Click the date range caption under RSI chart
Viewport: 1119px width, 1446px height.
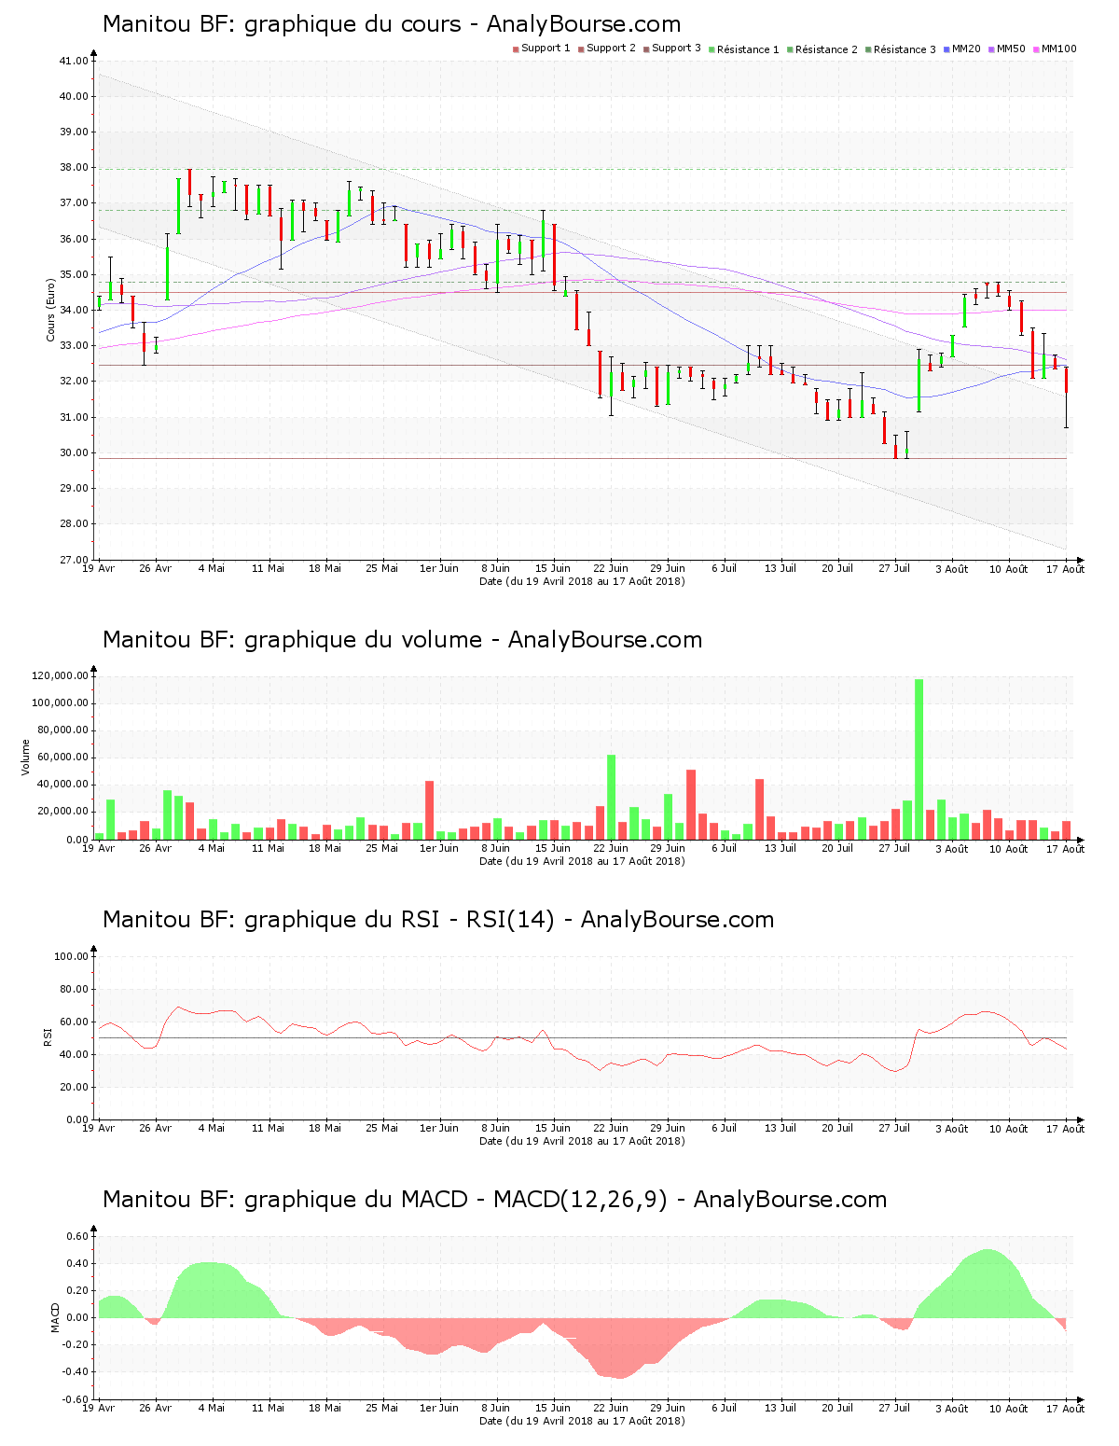(x=582, y=1141)
